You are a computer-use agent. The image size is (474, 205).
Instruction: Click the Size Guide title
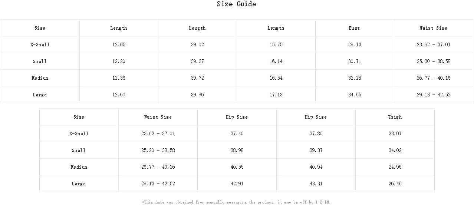(236, 4)
